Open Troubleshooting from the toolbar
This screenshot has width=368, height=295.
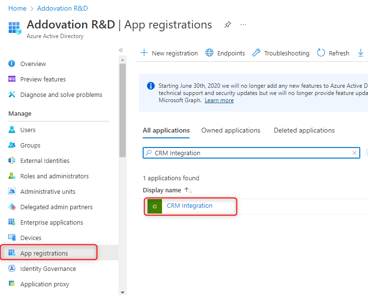[x=280, y=53]
